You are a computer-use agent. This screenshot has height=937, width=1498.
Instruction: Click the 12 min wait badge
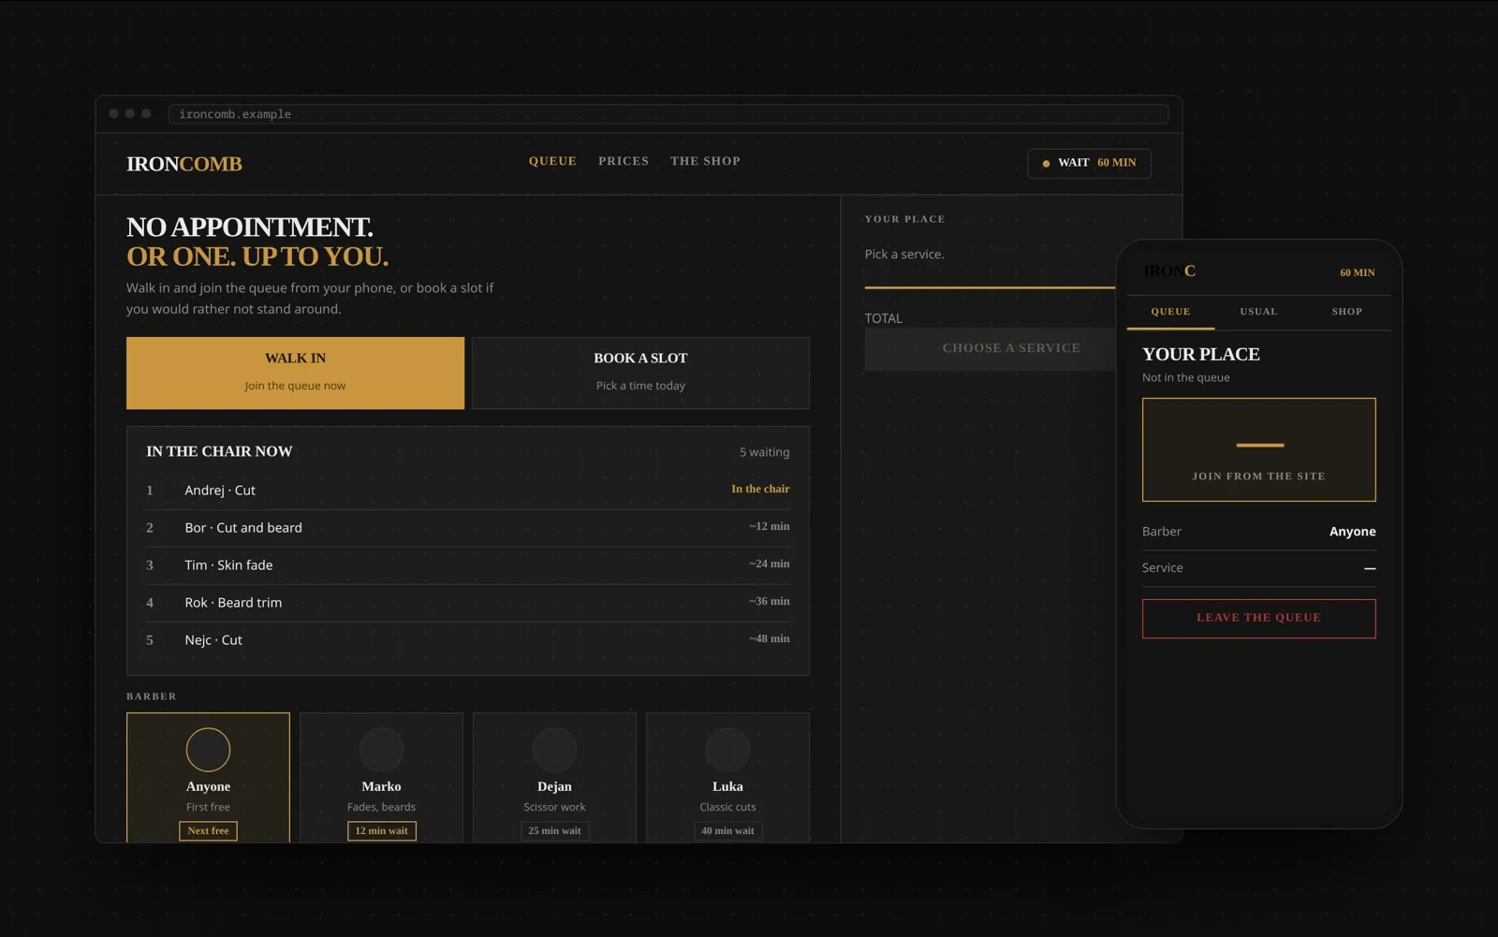pos(381,831)
